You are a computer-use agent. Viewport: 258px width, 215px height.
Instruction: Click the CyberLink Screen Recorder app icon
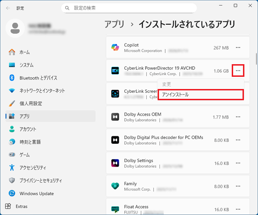coord(115,94)
